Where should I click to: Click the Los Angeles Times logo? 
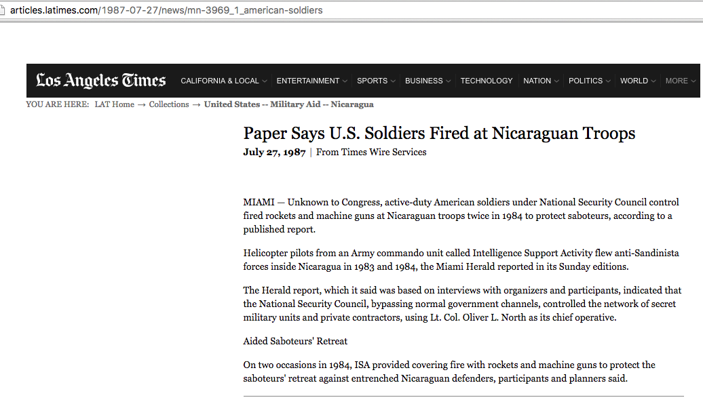[101, 80]
